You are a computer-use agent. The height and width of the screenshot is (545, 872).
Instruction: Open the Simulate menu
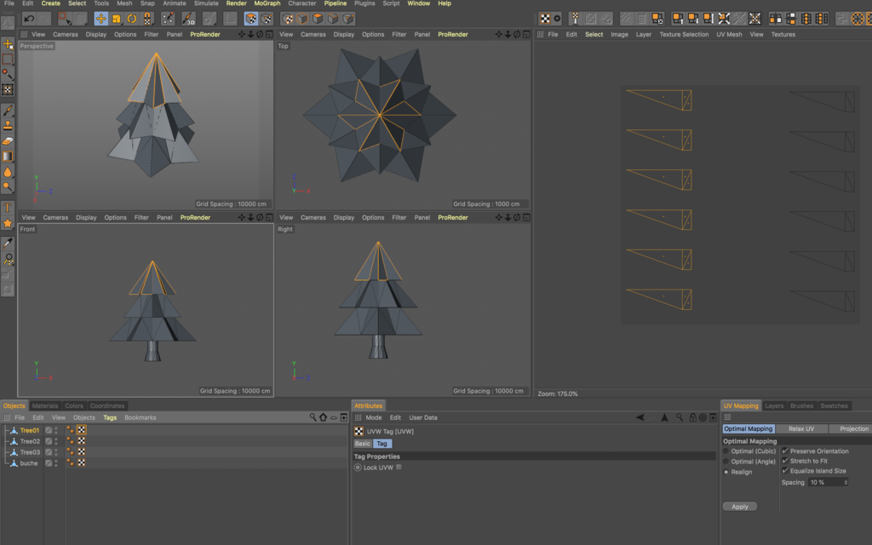point(206,3)
